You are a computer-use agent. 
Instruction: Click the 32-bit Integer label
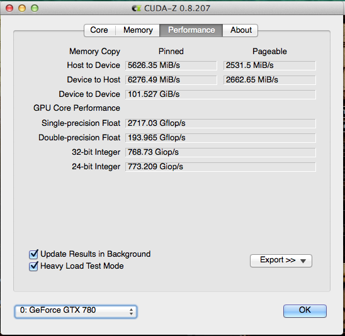96,152
